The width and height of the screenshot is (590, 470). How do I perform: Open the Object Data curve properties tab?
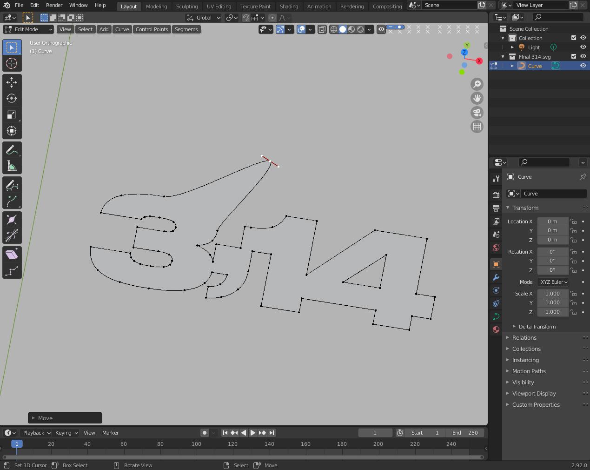496,316
